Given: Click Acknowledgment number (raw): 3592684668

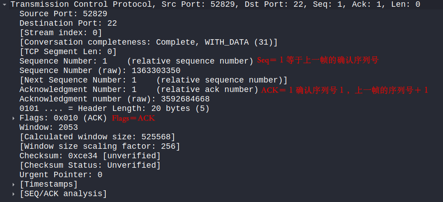Looking at the screenshot, I should click(x=114, y=99).
